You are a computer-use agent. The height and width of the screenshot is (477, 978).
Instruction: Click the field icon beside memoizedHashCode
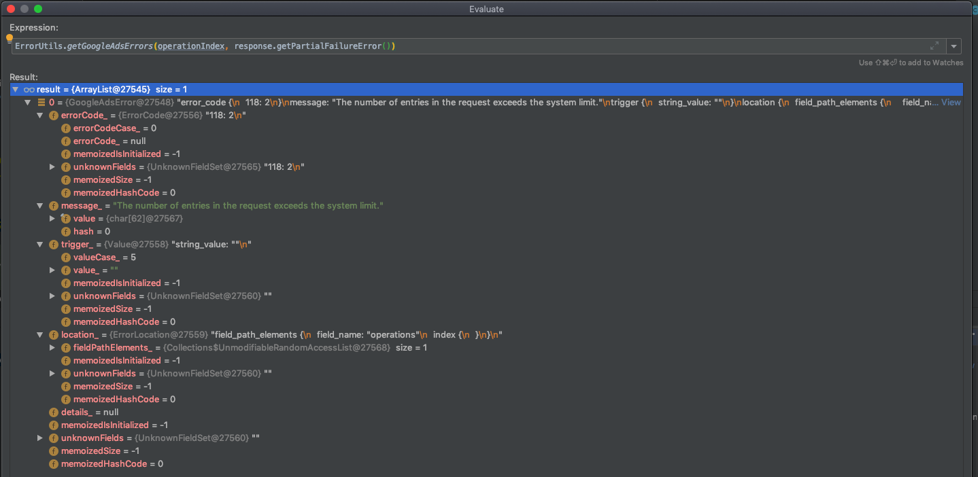(x=66, y=192)
